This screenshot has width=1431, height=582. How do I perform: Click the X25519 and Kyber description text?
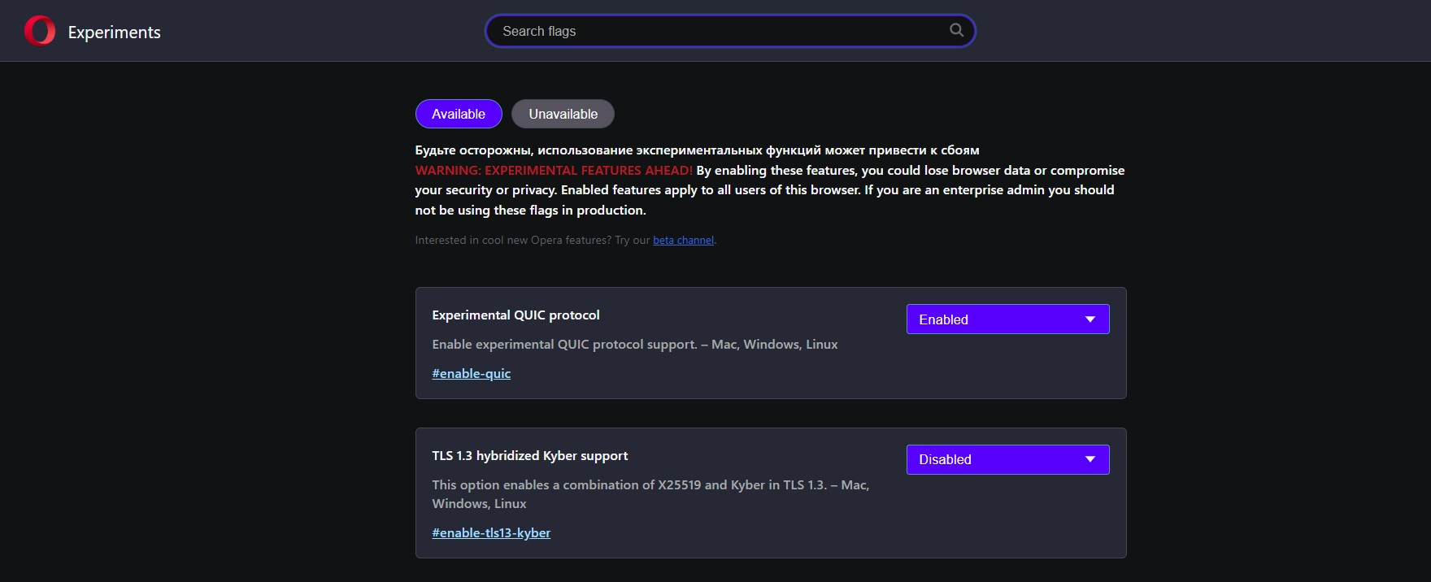[x=650, y=485]
